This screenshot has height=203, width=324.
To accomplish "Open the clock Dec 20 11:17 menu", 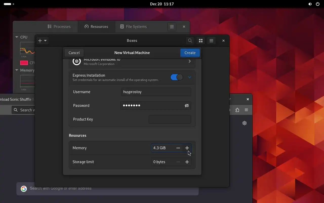I will (x=162, y=4).
